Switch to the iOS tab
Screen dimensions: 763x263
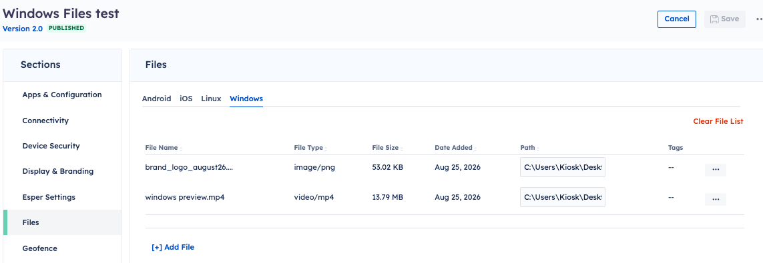(x=186, y=99)
